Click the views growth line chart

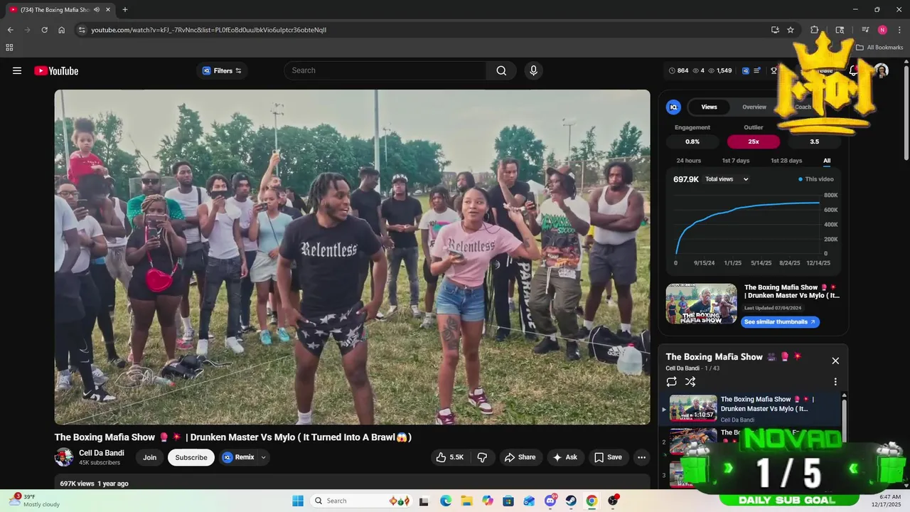click(x=746, y=224)
